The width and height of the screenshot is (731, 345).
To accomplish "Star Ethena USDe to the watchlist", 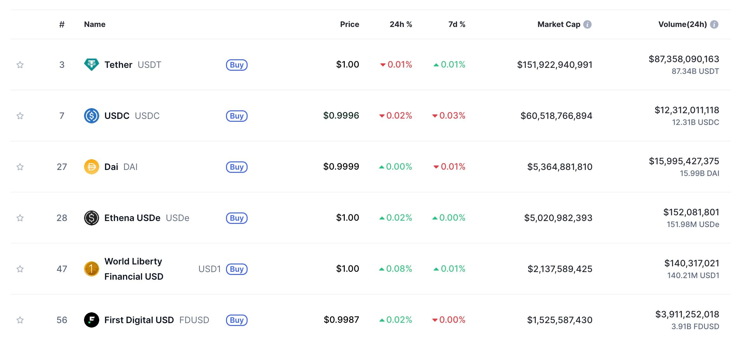I will coord(20,218).
